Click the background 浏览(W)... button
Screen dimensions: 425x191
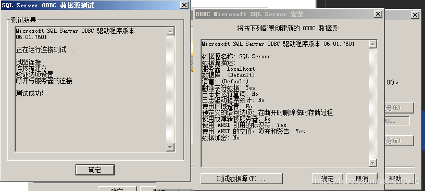tap(399, 141)
